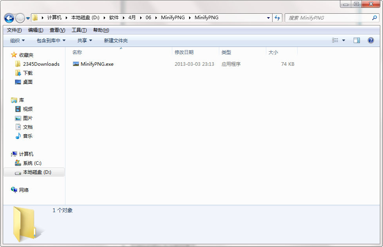Screen dimensions: 383x247
Task: Click 06 in the address breadcrumb
Action: point(148,18)
